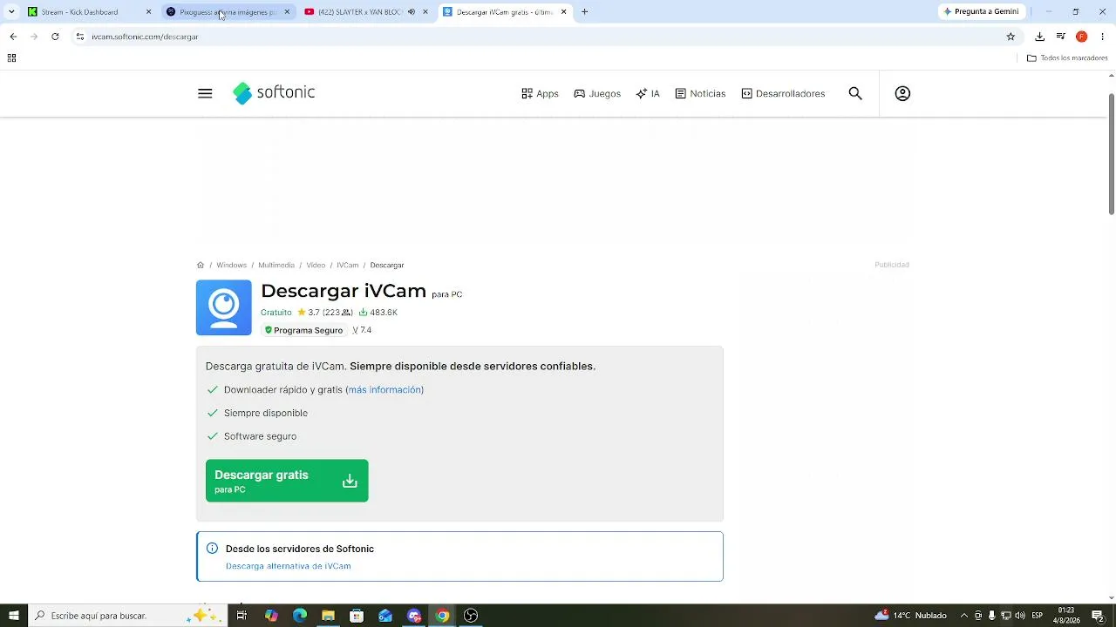
Task: Click the V 7.4 version label
Action: (x=362, y=331)
